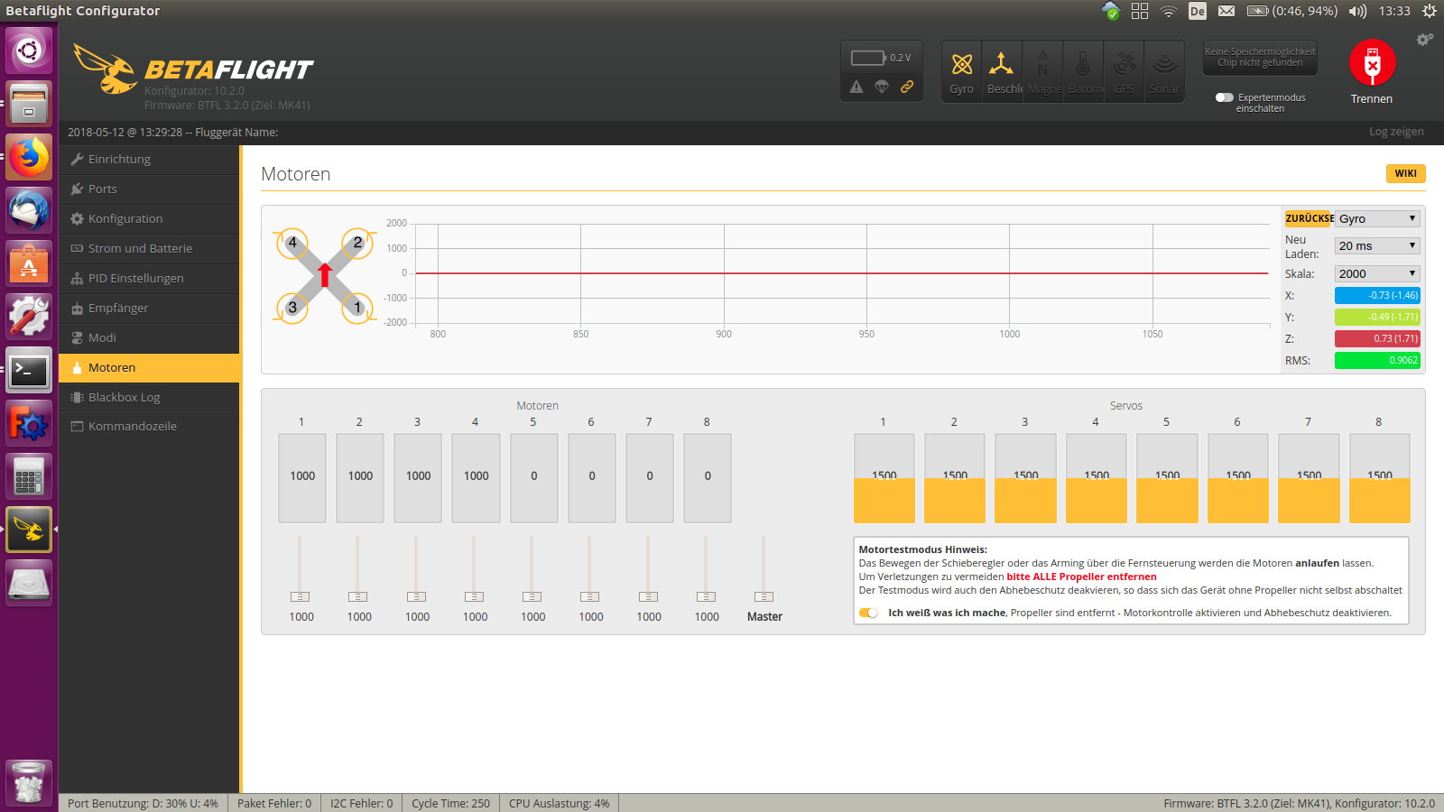This screenshot has height=812, width=1444.
Task: Switch to the Ports tab
Action: click(x=149, y=189)
